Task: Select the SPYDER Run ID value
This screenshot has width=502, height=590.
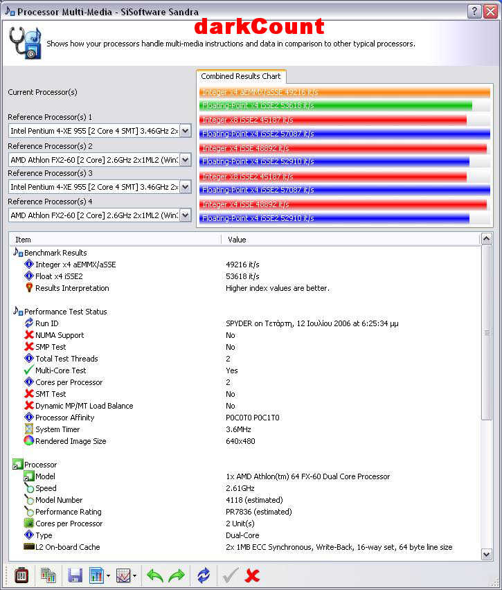Action: pyautogui.click(x=312, y=323)
